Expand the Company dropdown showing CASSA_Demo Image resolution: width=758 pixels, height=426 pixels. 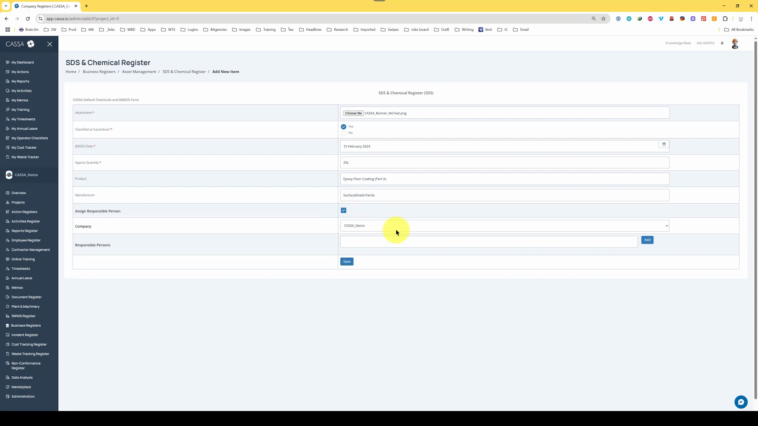click(x=504, y=226)
